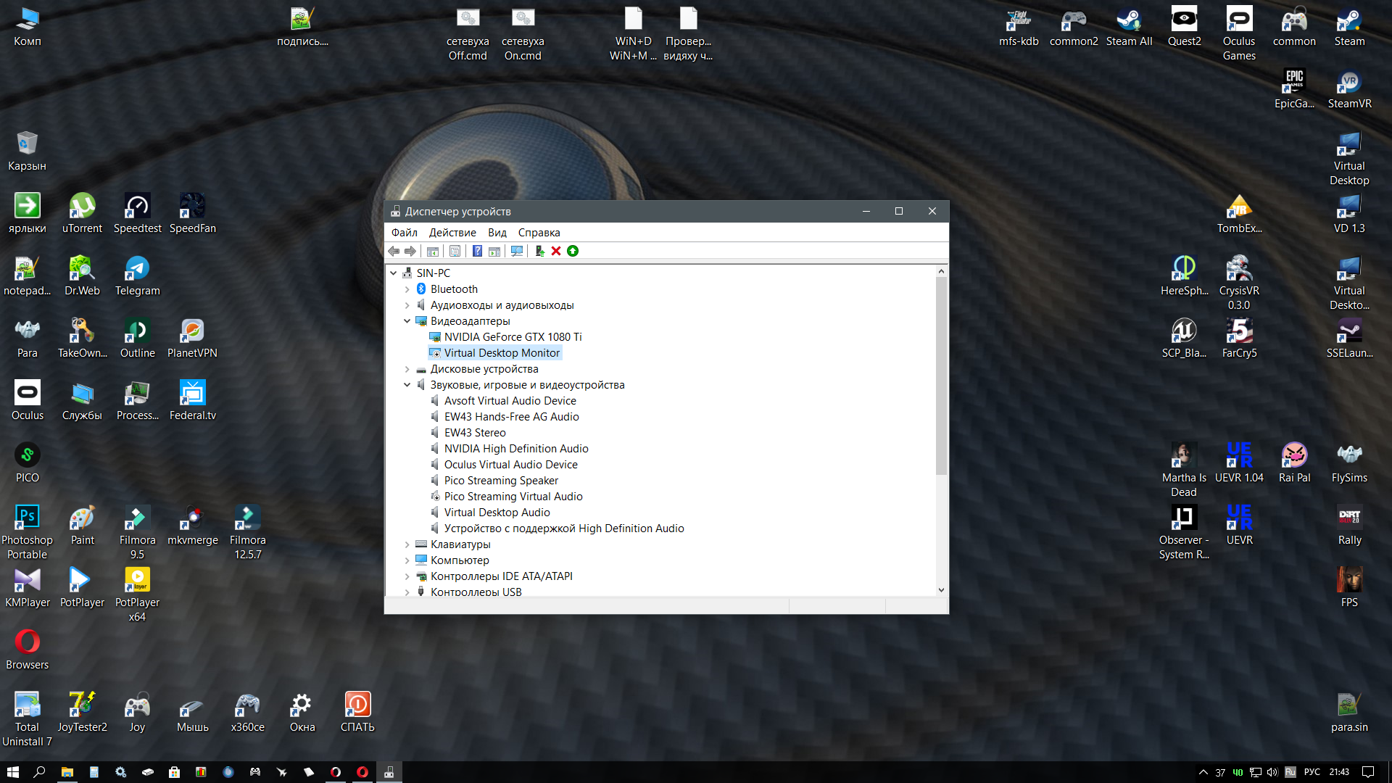Click the show/hide console tree icon
1392x783 pixels.
[x=433, y=251]
